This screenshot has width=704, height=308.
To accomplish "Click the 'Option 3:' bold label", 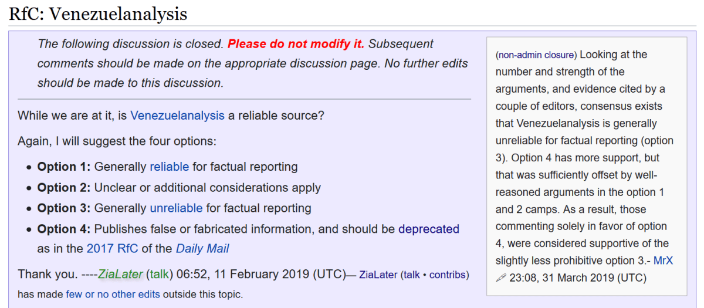I will click(64, 208).
